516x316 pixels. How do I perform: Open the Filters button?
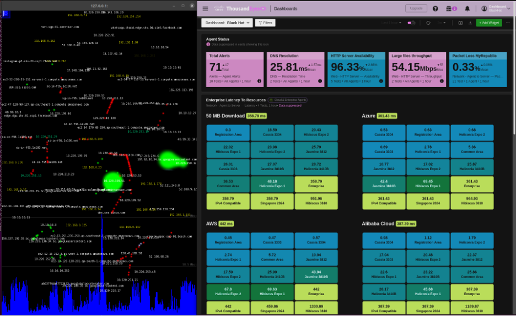[265, 23]
